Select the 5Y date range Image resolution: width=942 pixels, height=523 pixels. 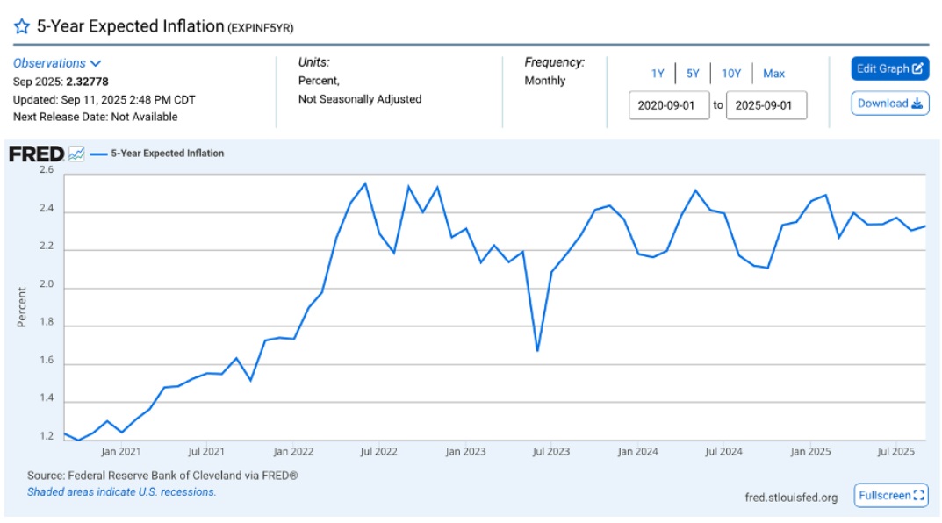[x=693, y=74]
